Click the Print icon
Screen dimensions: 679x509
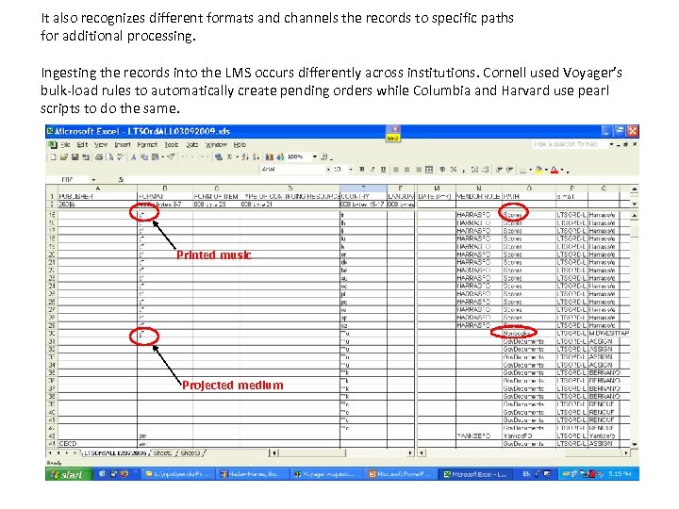[x=99, y=157]
